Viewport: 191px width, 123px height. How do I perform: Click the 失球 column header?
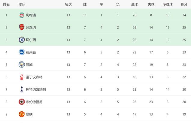(x=151, y=4)
